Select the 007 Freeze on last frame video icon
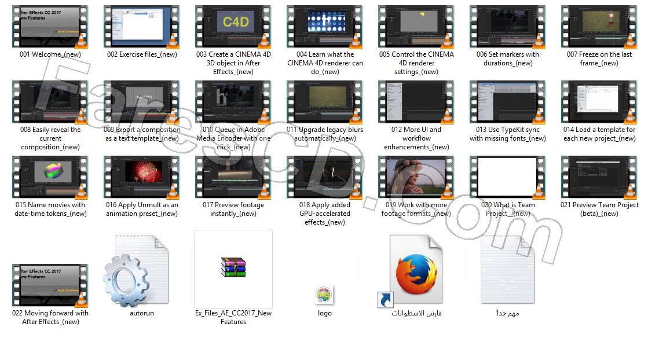Image resolution: width=648 pixels, height=349 pixels. point(599,27)
